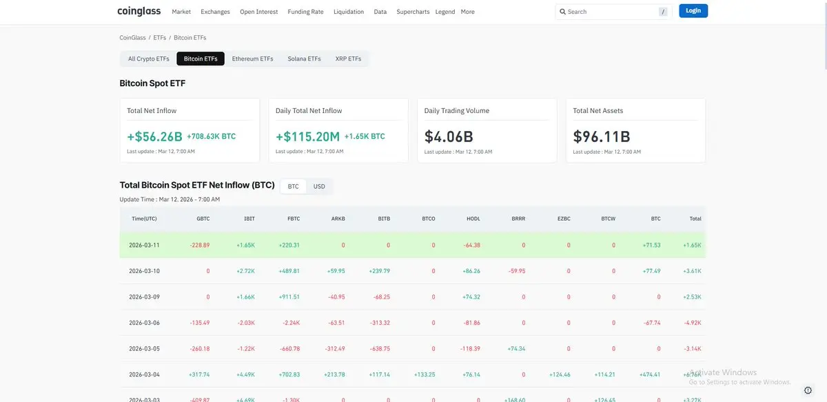Click FBTC value +489.81
This screenshot has height=402, width=827.
[289, 271]
